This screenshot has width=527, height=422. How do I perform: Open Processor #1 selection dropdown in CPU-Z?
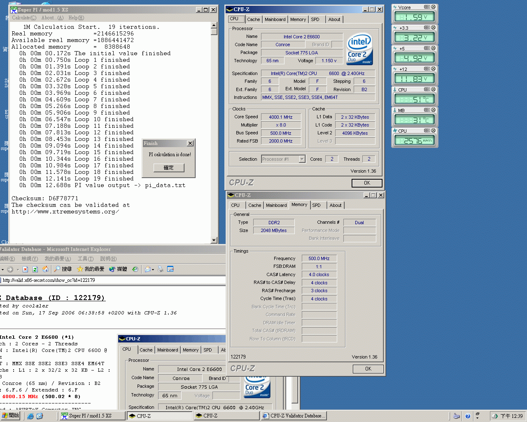(x=302, y=159)
